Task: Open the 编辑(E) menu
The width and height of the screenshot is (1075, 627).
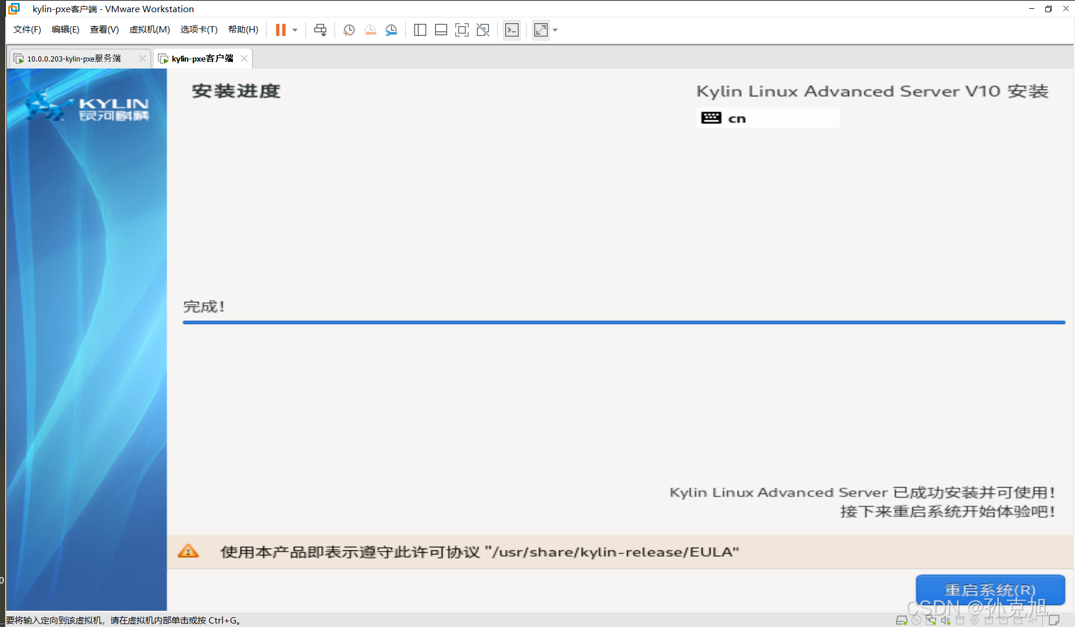Action: point(66,30)
